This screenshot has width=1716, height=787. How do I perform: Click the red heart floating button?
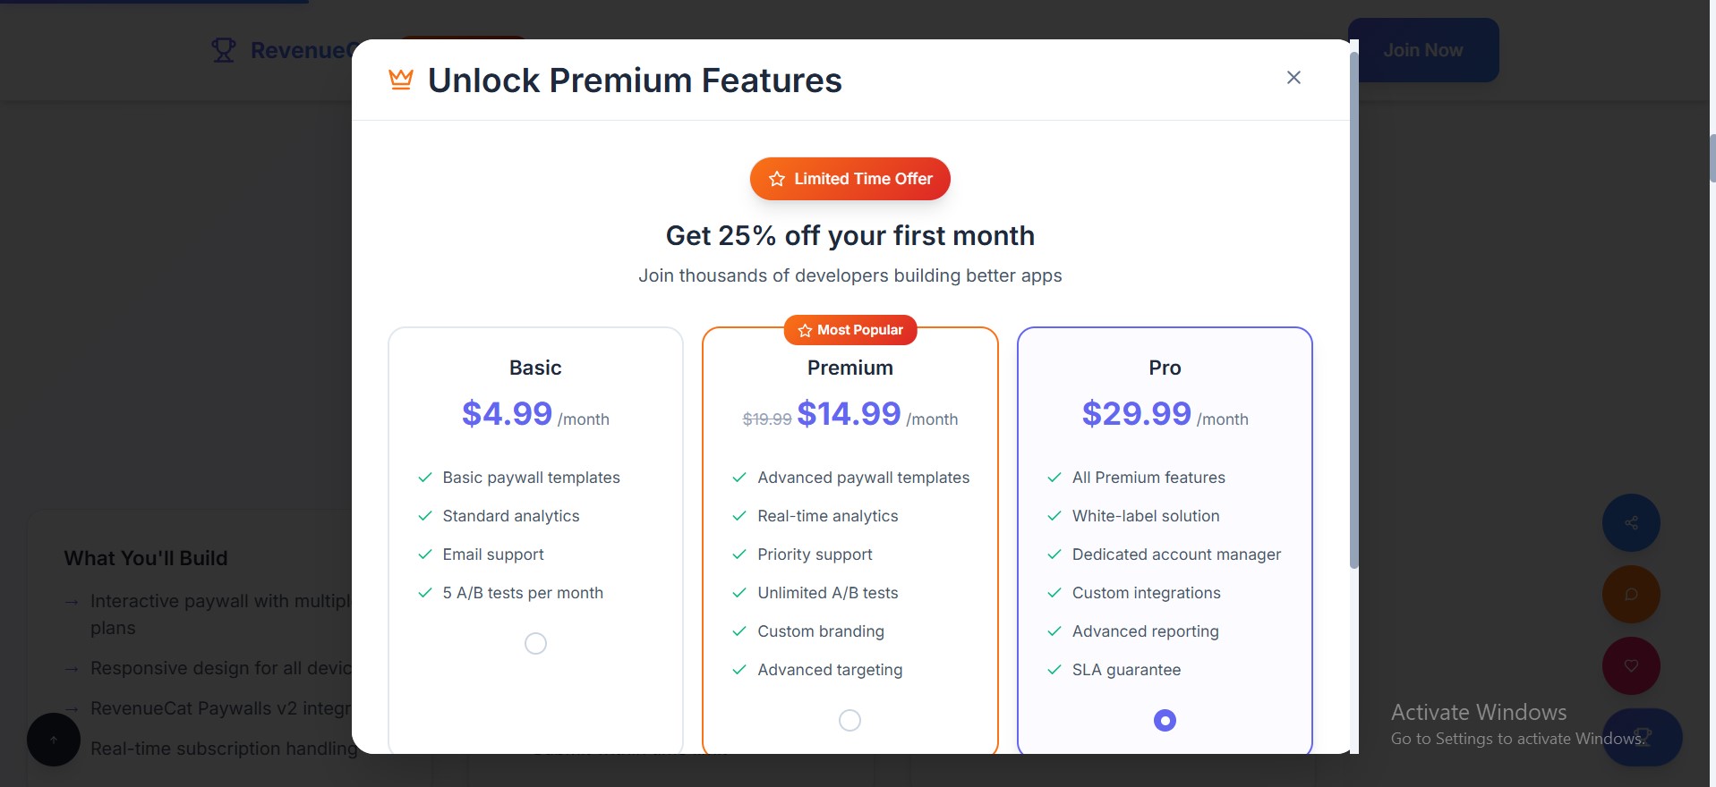pyautogui.click(x=1631, y=666)
